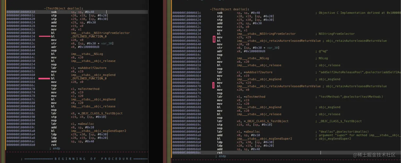Image resolution: width=401 pixels, height=163 pixels.
Task: Click address 0000000100006638 in the right pane
Action: tap(187, 37)
